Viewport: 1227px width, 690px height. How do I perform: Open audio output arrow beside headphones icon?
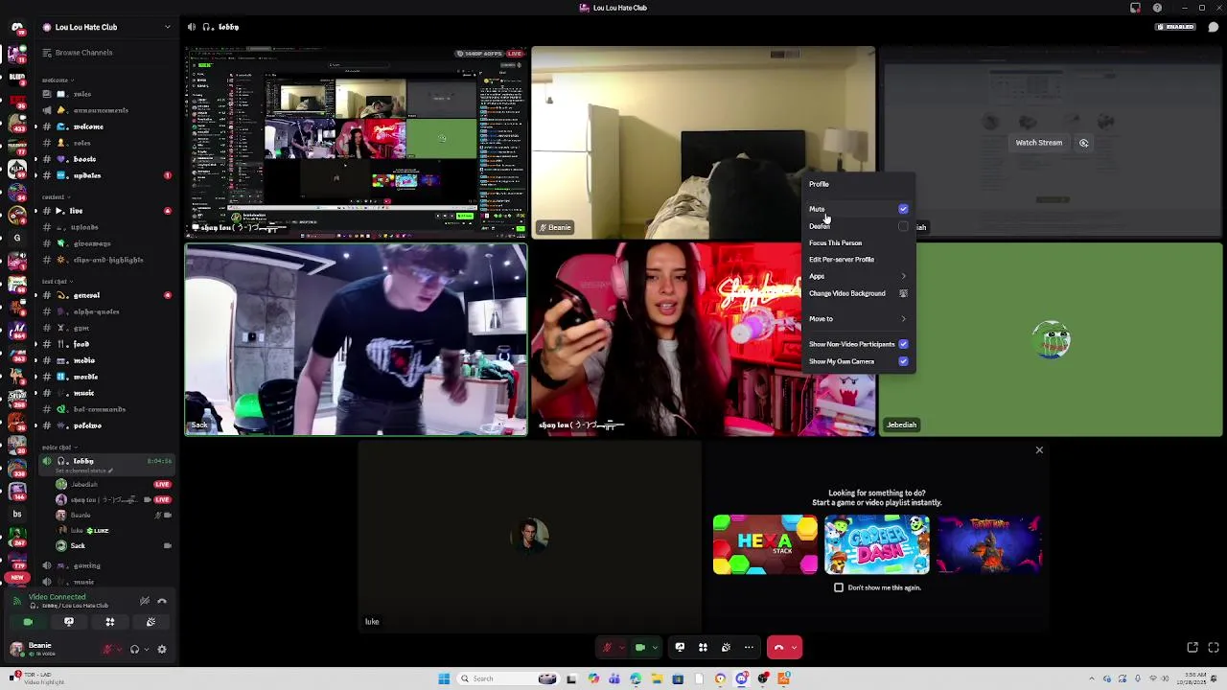pos(147,649)
